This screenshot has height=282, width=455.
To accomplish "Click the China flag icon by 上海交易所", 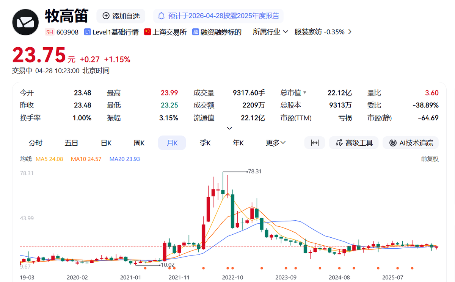I will pos(147,32).
